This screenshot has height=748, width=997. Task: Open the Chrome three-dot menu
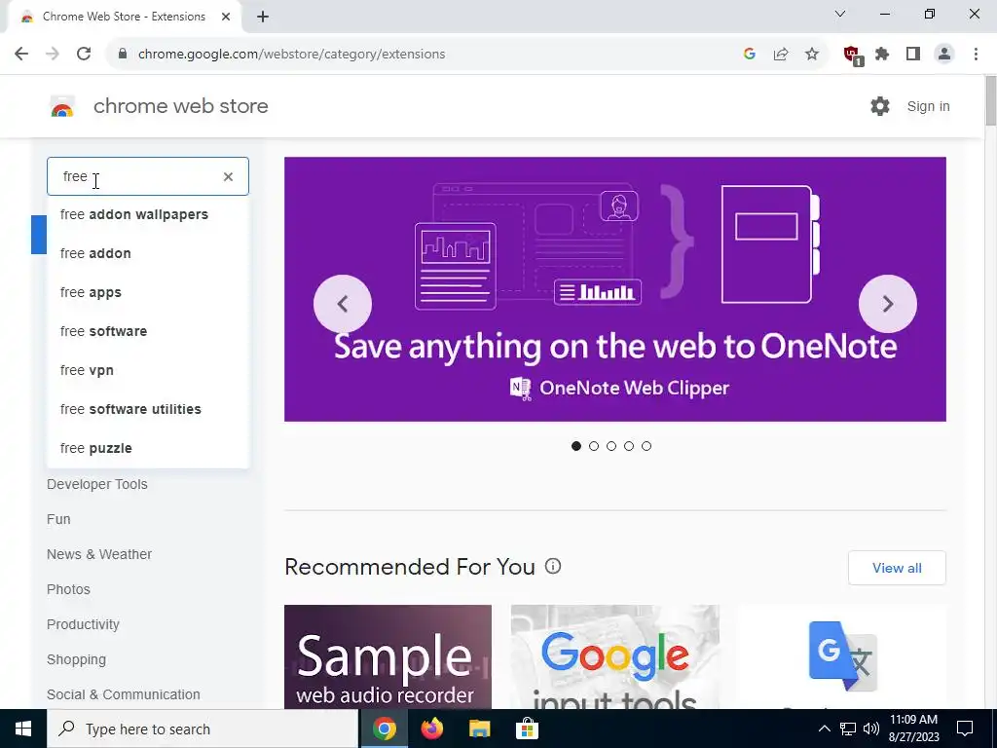click(x=976, y=55)
